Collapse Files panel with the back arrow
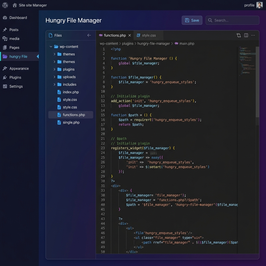This screenshot has width=266, height=266. pos(89,35)
